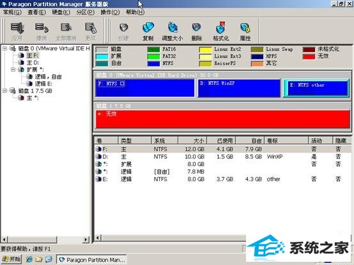
Task: Select the D: row in partition list
Action: [222, 156]
